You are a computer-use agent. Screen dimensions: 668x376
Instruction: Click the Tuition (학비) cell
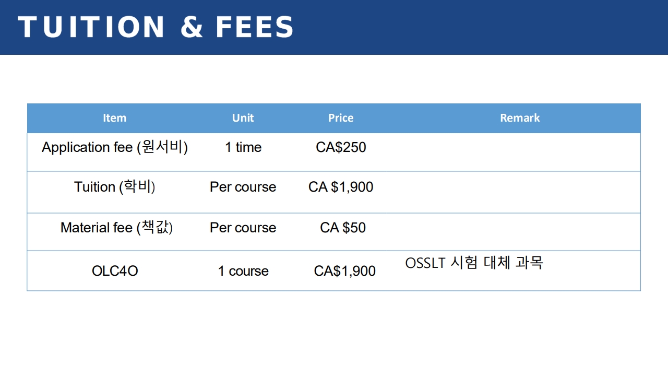(115, 187)
